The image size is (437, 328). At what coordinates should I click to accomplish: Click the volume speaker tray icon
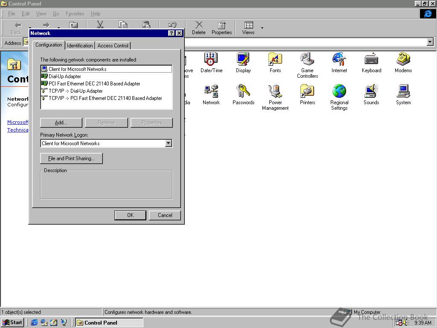point(406,323)
